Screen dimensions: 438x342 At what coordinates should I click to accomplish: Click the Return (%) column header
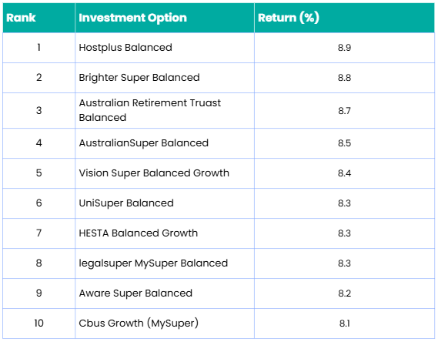pos(344,18)
